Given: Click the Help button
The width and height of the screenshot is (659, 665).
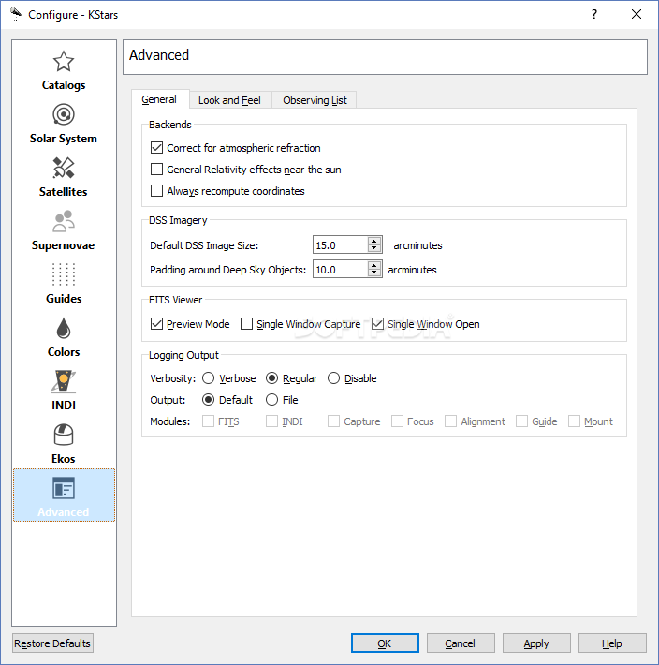Looking at the screenshot, I should (612, 643).
